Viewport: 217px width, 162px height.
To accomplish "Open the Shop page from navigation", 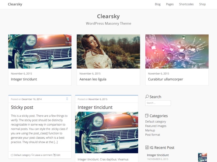I will point(202,4).
